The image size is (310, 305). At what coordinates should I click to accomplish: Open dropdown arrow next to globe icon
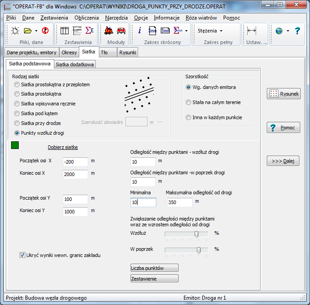coord(288,31)
